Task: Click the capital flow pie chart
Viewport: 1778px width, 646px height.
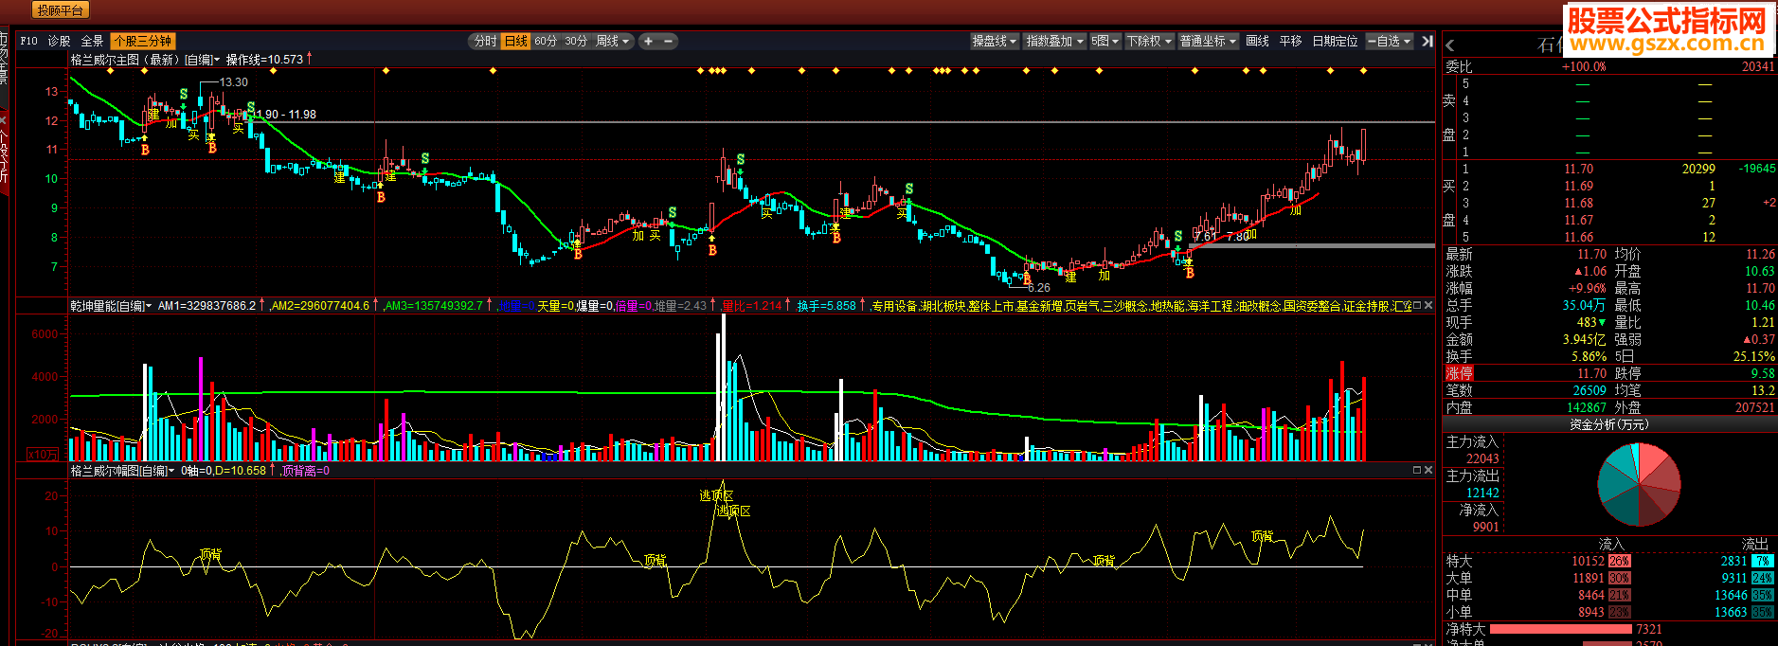Action: pos(1639,484)
